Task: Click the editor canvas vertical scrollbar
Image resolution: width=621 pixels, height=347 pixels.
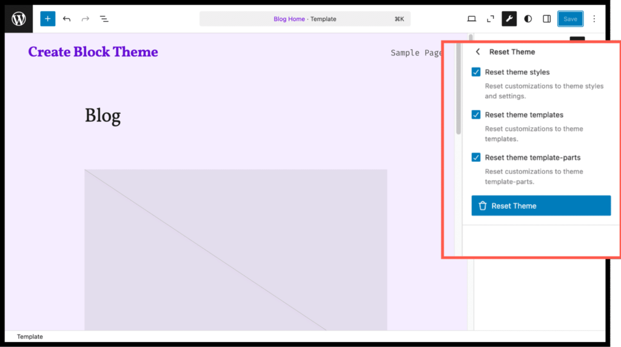Action: [458, 89]
